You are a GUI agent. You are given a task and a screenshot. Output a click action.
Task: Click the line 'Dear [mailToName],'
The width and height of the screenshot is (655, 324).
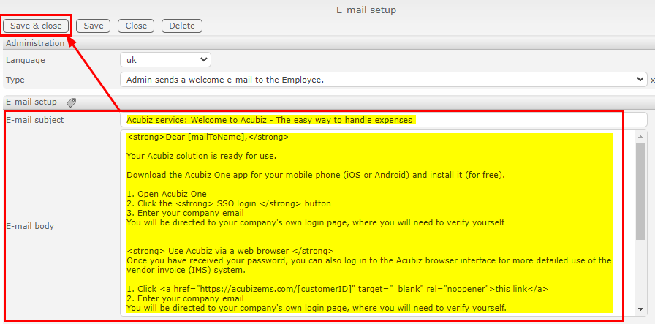coord(208,137)
